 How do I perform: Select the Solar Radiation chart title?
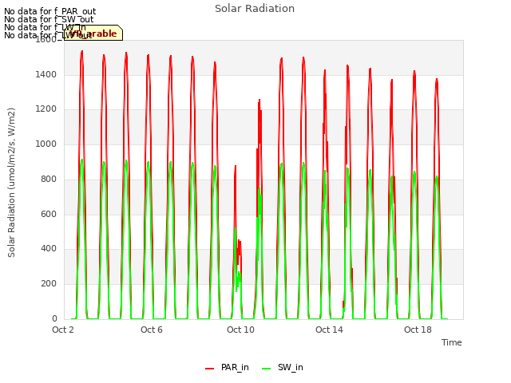(x=255, y=9)
